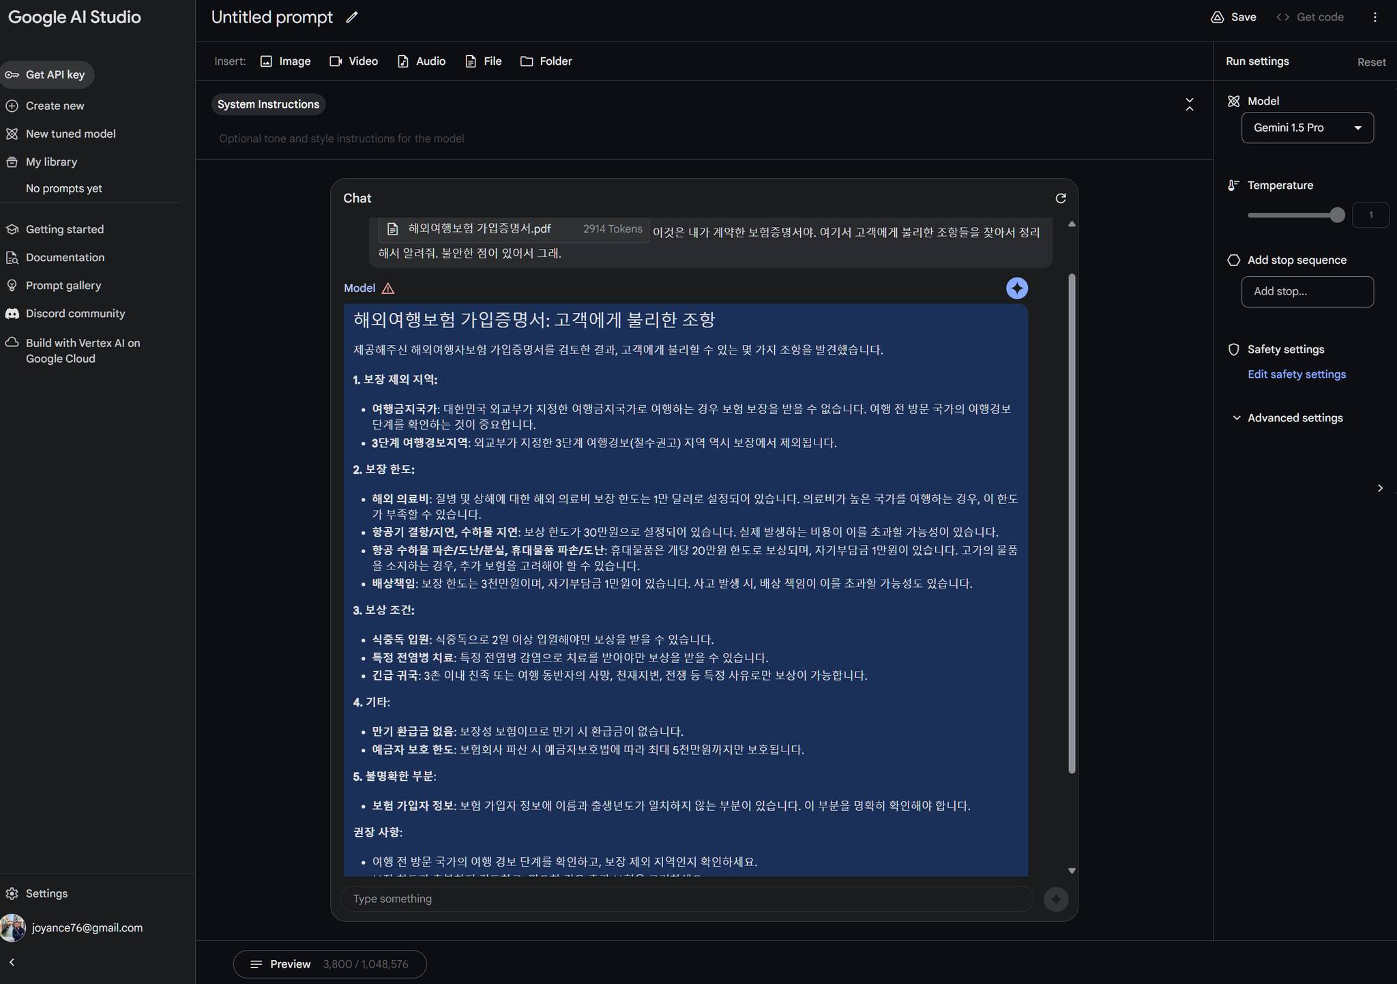Click the Type something input field
This screenshot has height=984, width=1397.
(686, 899)
